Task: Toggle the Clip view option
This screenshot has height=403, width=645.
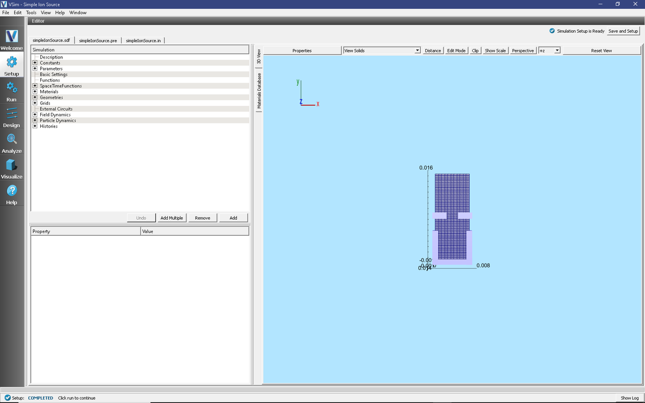Action: (475, 51)
